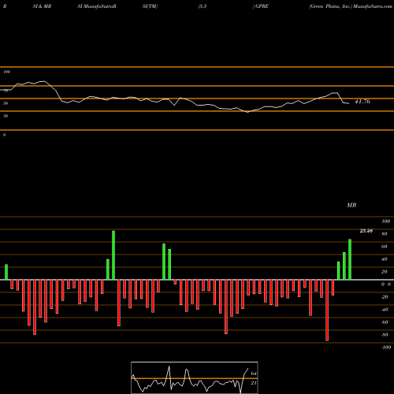The image size is (394, 394).
Task: Click the MR value 25.58 label
Action: (x=366, y=231)
